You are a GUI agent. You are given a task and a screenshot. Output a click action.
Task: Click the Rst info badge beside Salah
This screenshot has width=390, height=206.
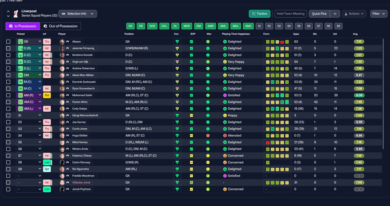tap(47, 95)
